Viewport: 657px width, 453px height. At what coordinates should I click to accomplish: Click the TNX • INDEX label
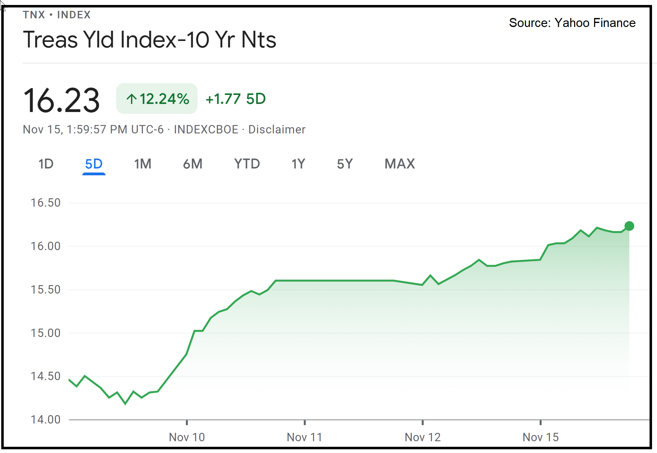(x=57, y=14)
